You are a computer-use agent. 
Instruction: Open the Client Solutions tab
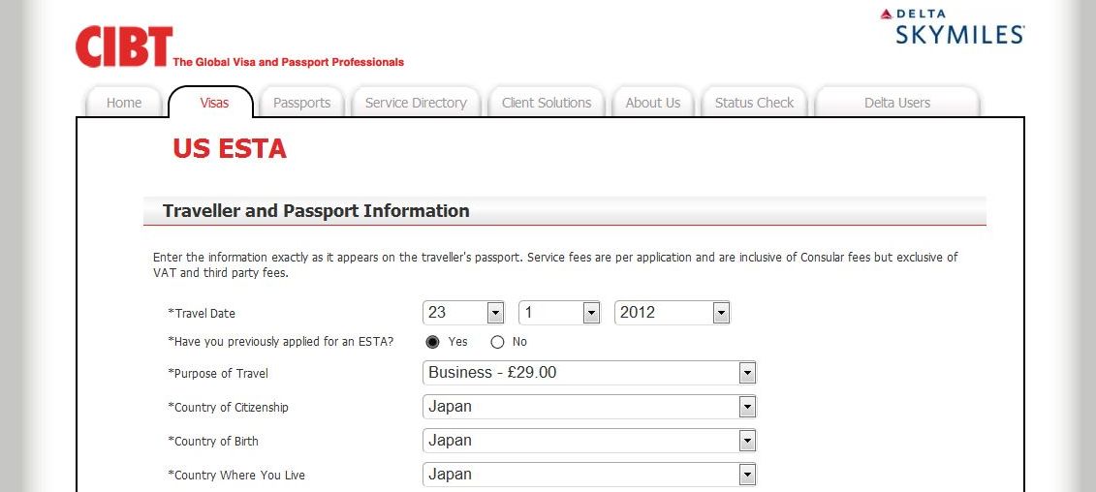click(547, 103)
